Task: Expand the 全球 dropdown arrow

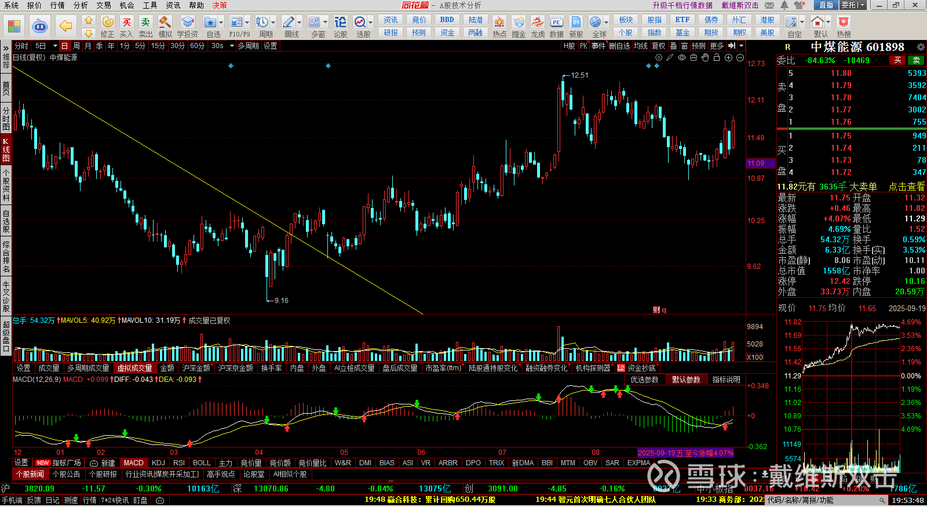Action: pos(606,23)
